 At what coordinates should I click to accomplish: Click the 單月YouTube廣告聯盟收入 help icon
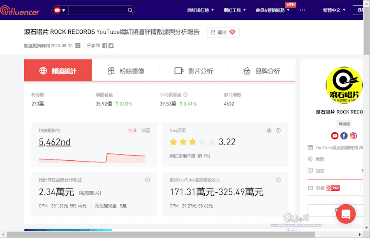(x=278, y=180)
